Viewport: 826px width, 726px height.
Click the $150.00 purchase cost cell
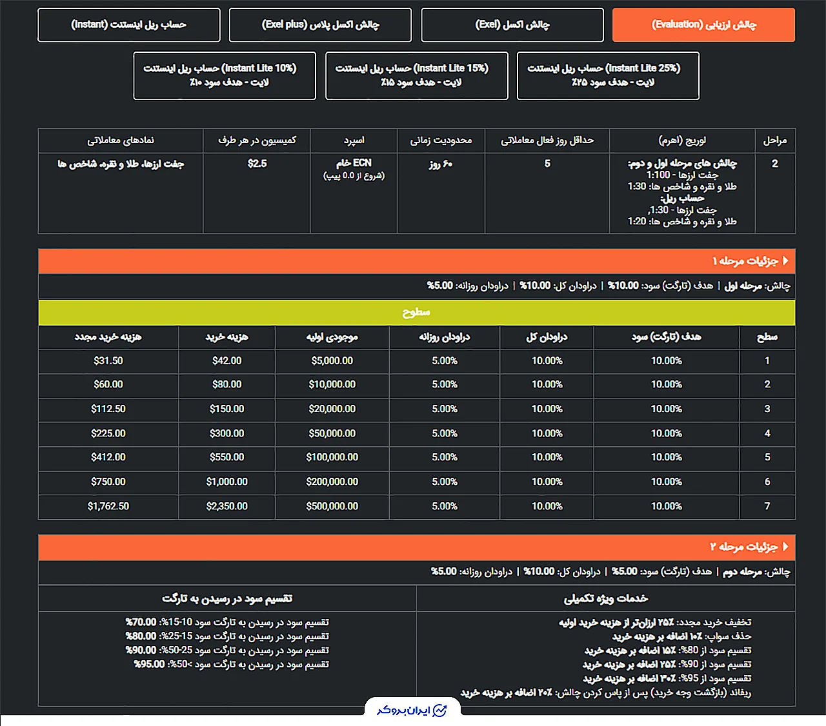pyautogui.click(x=227, y=409)
